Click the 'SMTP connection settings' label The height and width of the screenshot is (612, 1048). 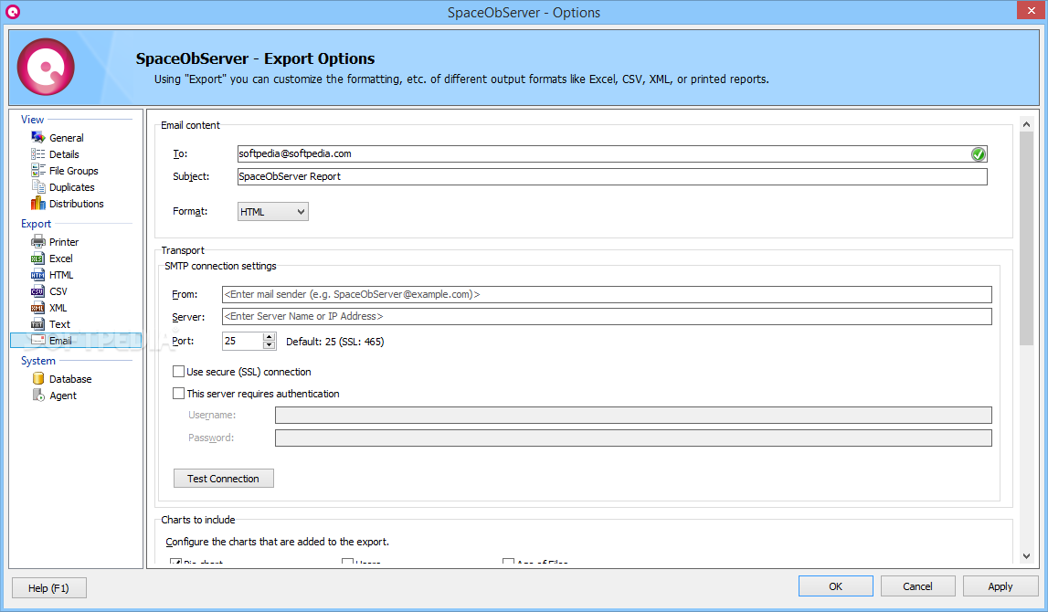pyautogui.click(x=220, y=266)
